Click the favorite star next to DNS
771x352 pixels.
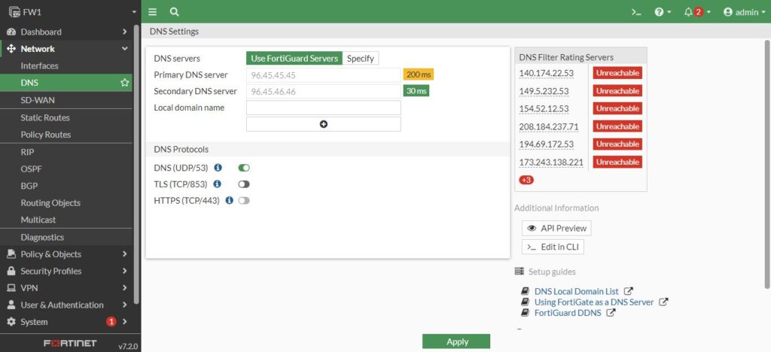tap(125, 83)
